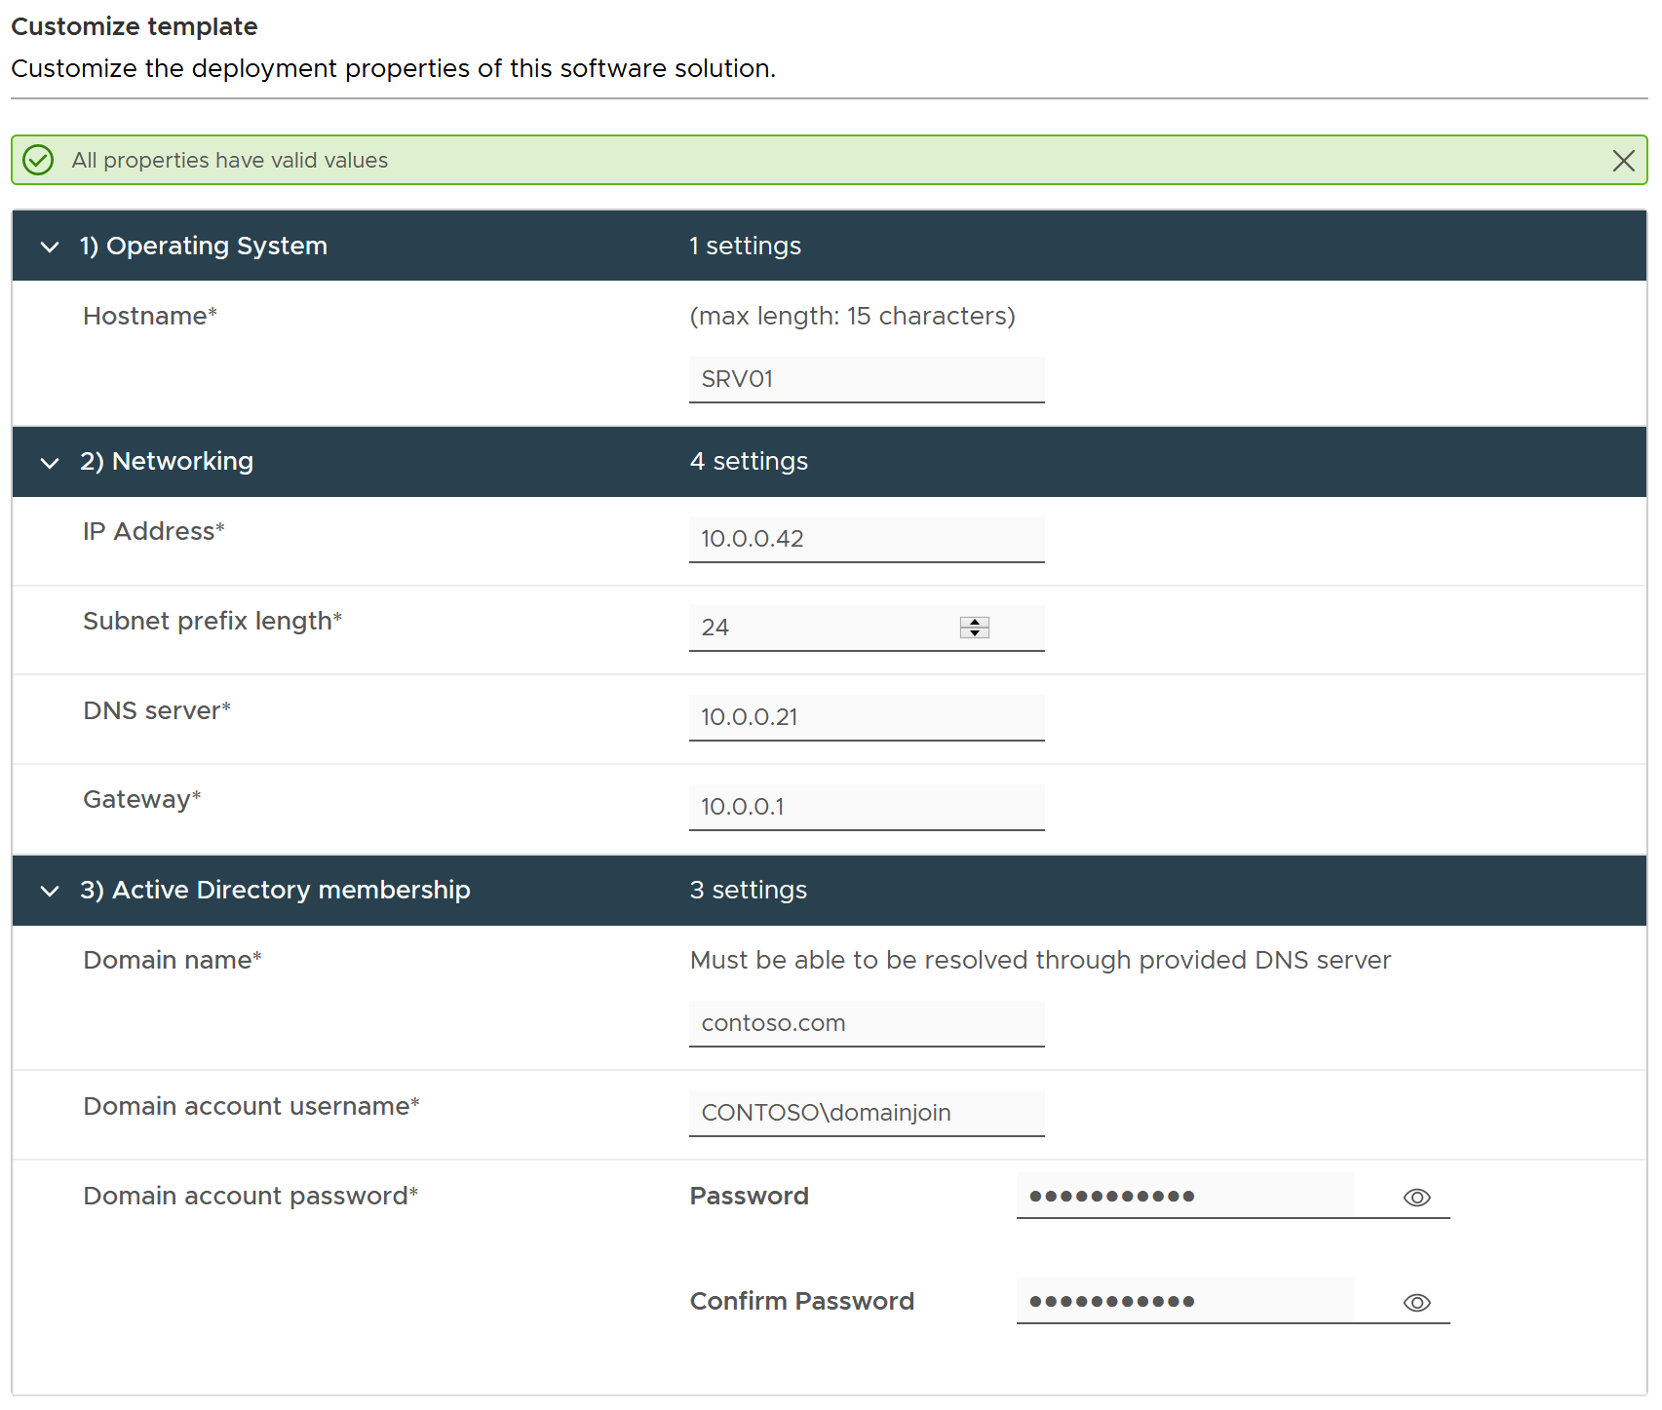Click the Gateway field 10.0.0.1

tap(867, 807)
